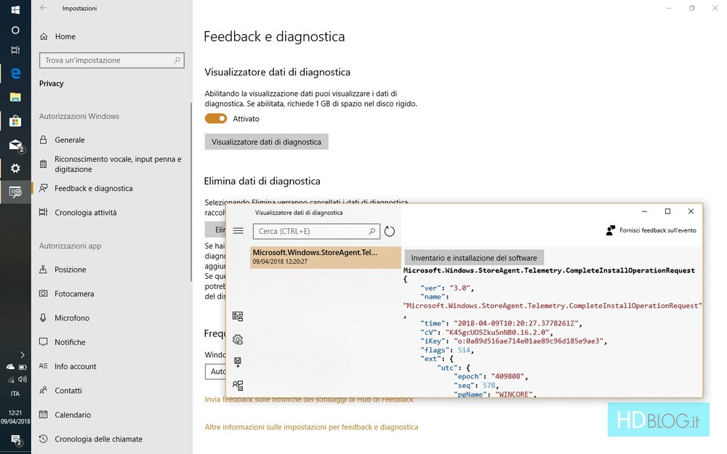Go to the Fotocamera permissions page

tap(74, 294)
